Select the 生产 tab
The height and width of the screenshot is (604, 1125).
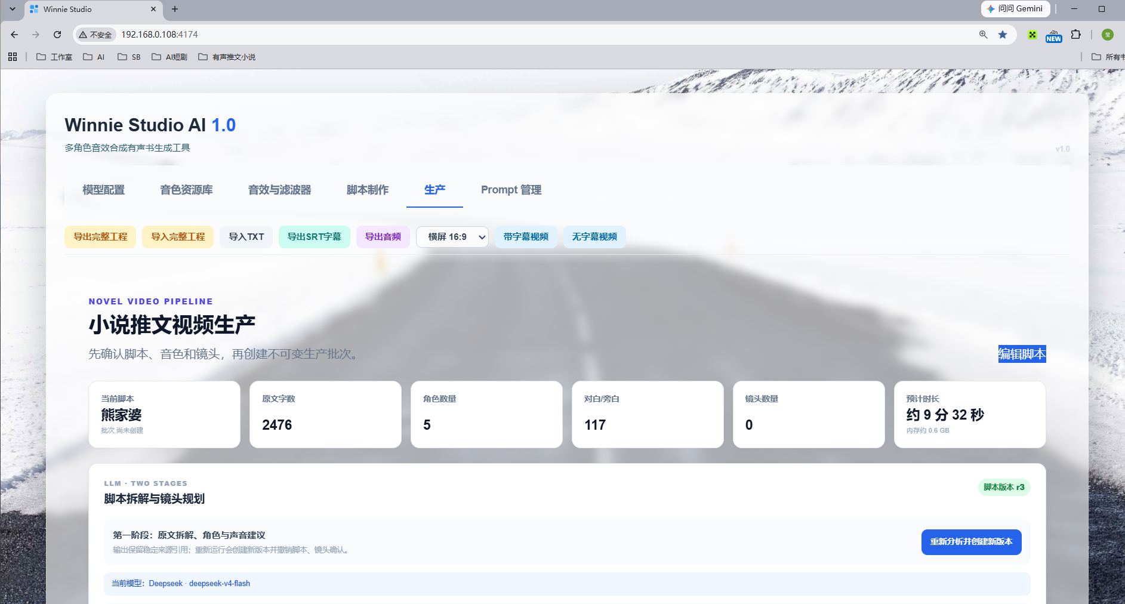[x=434, y=190]
